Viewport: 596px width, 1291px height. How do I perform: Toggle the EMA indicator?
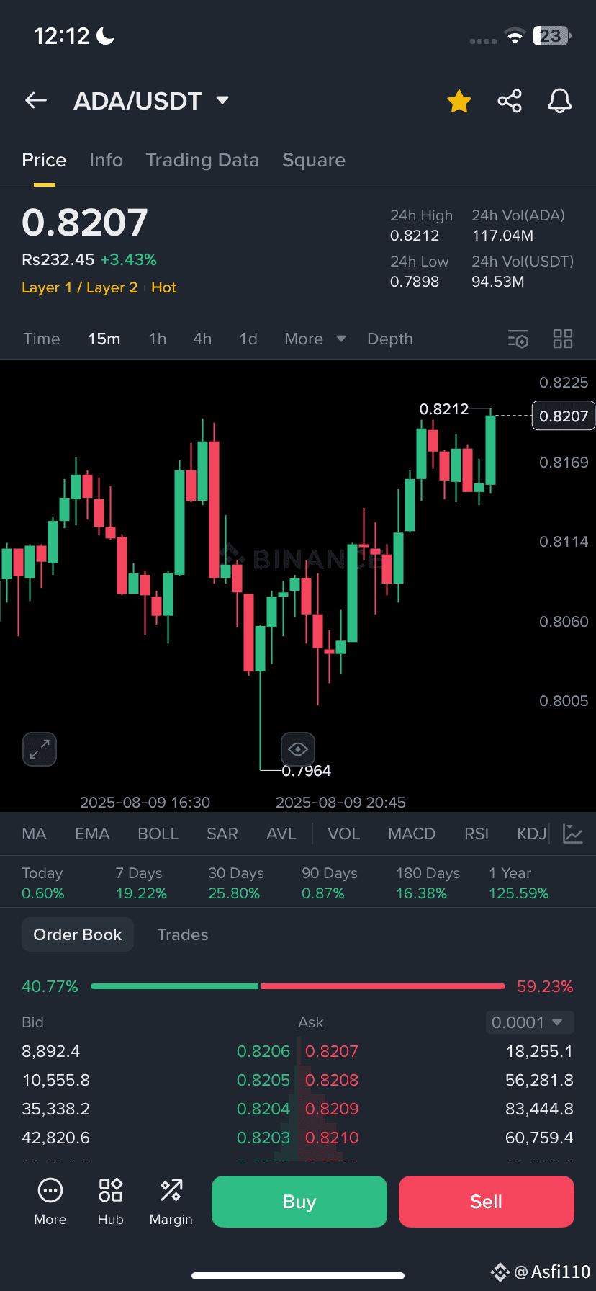[x=92, y=834]
